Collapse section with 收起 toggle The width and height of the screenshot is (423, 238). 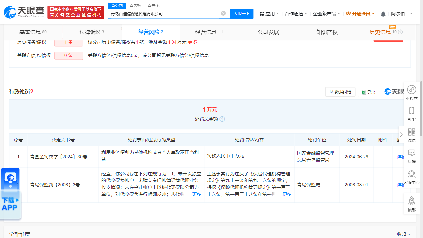(x=404, y=234)
